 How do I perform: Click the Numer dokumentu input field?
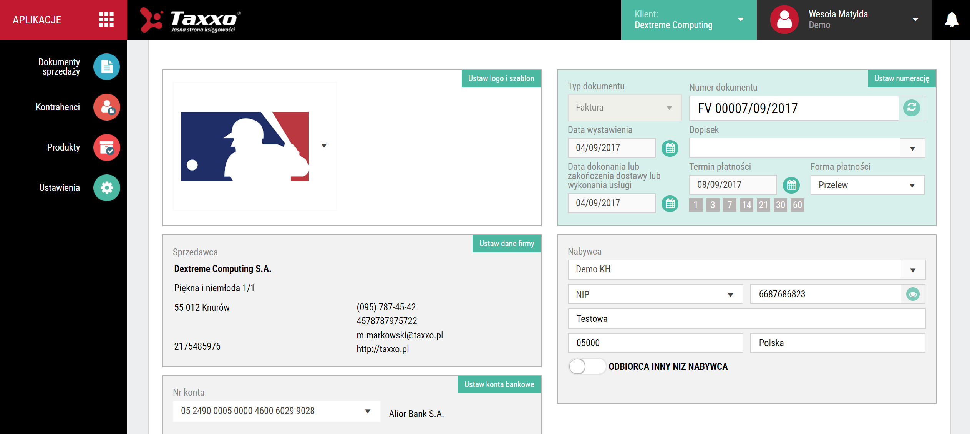(794, 108)
